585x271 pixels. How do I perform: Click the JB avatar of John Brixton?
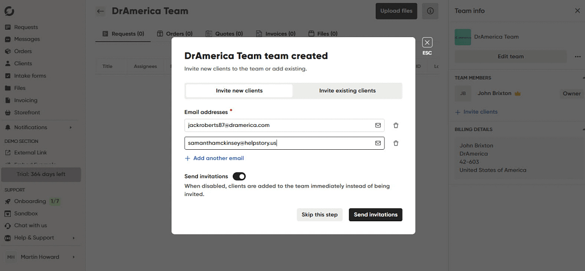pos(463,94)
